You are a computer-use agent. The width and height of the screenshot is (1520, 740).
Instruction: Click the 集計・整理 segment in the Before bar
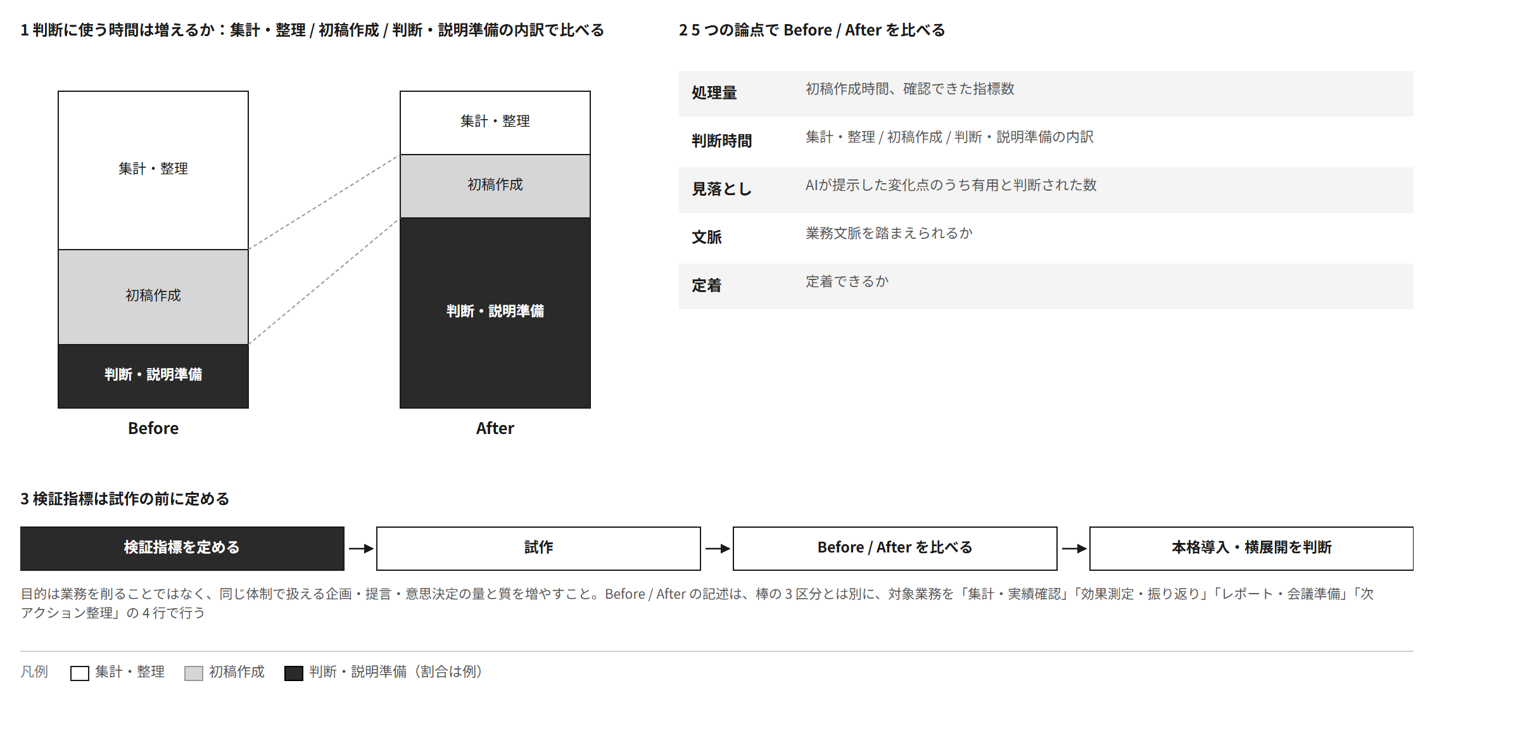coord(153,170)
